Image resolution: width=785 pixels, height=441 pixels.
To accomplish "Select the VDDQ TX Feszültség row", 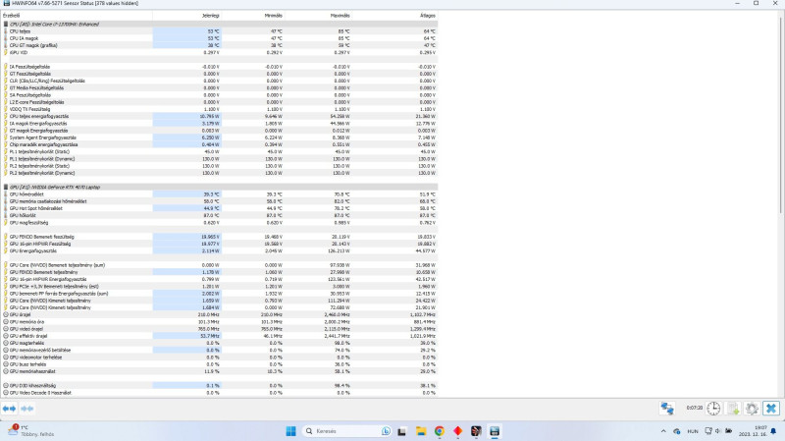I will (x=219, y=109).
